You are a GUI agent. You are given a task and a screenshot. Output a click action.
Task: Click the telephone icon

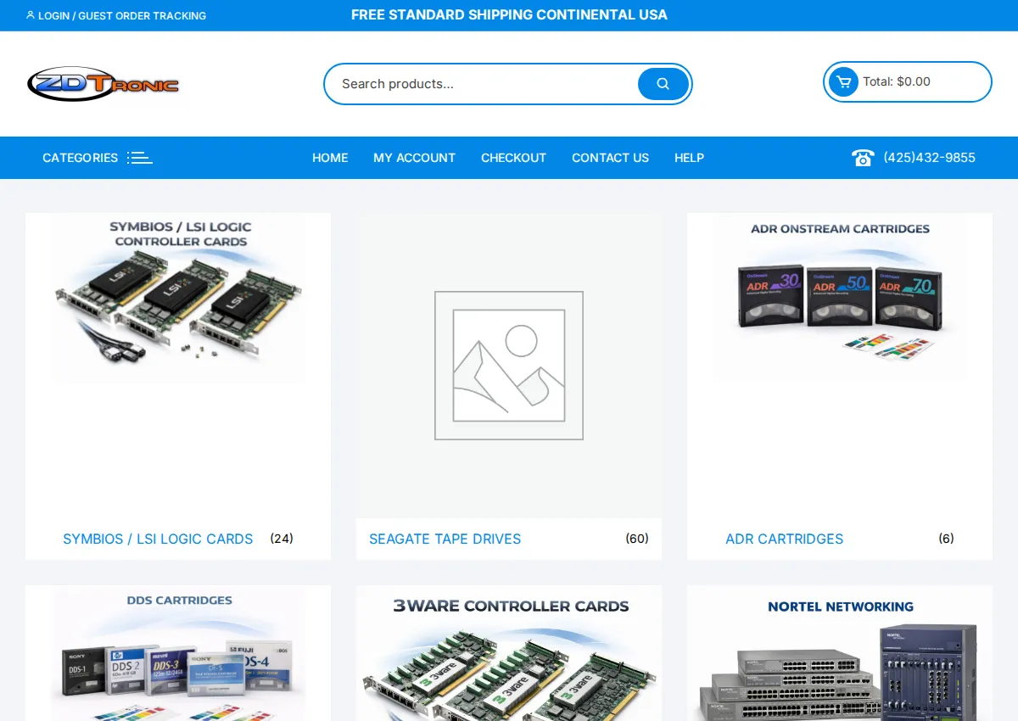[x=863, y=158]
